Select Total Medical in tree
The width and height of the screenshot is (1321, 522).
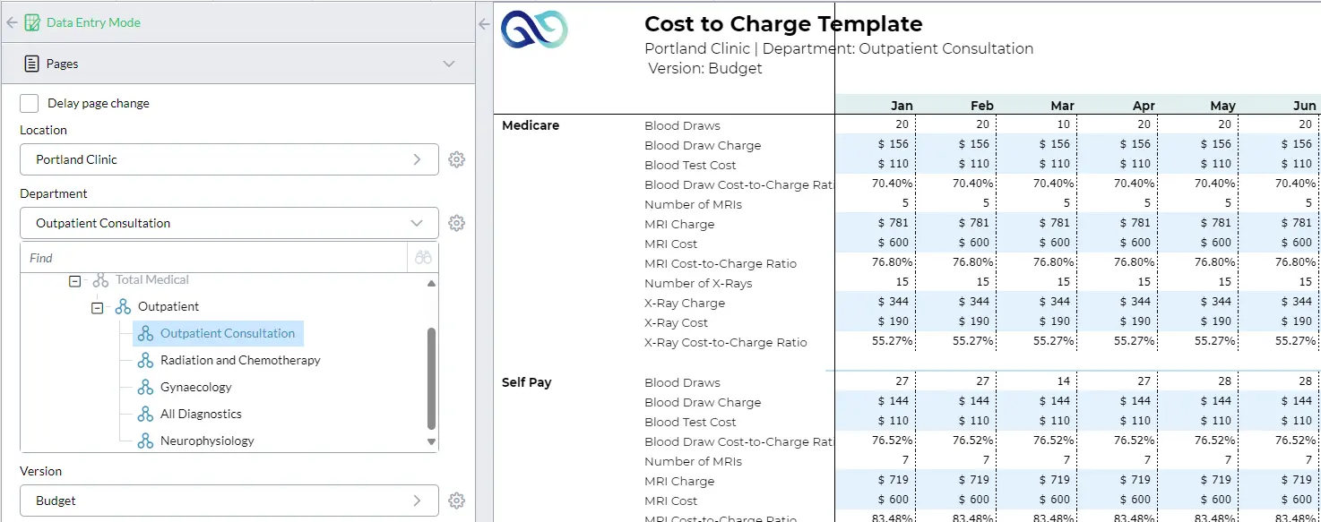tap(152, 279)
